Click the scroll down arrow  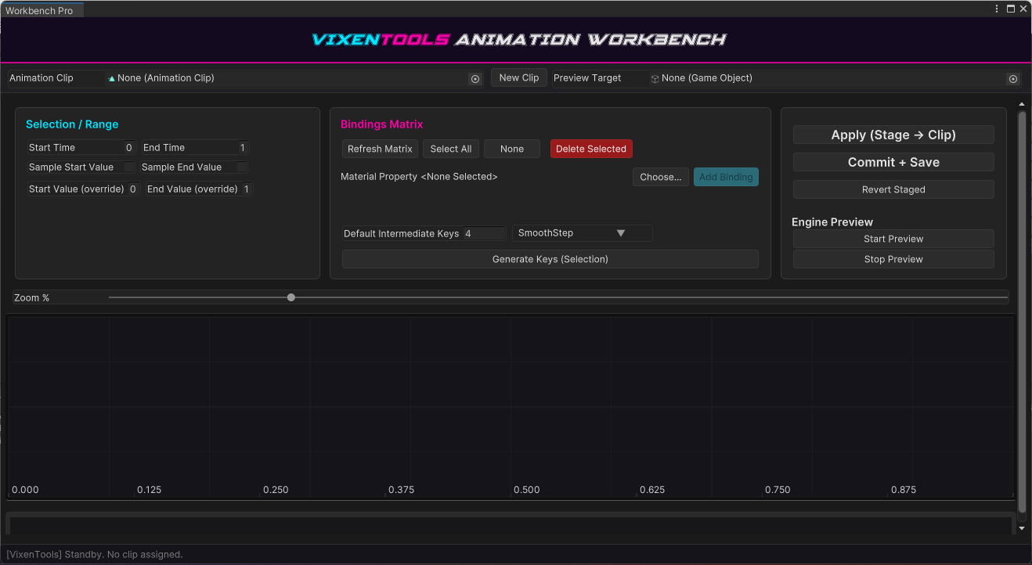tap(1021, 528)
